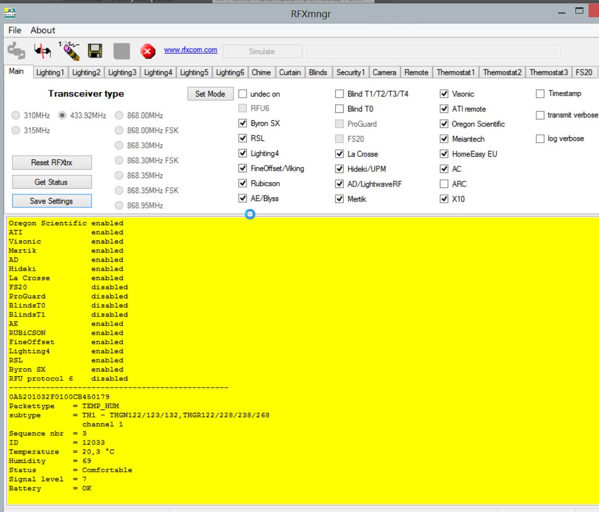Toggle the AE/Blyss checkbox
This screenshot has height=512, width=599.
pyautogui.click(x=243, y=199)
